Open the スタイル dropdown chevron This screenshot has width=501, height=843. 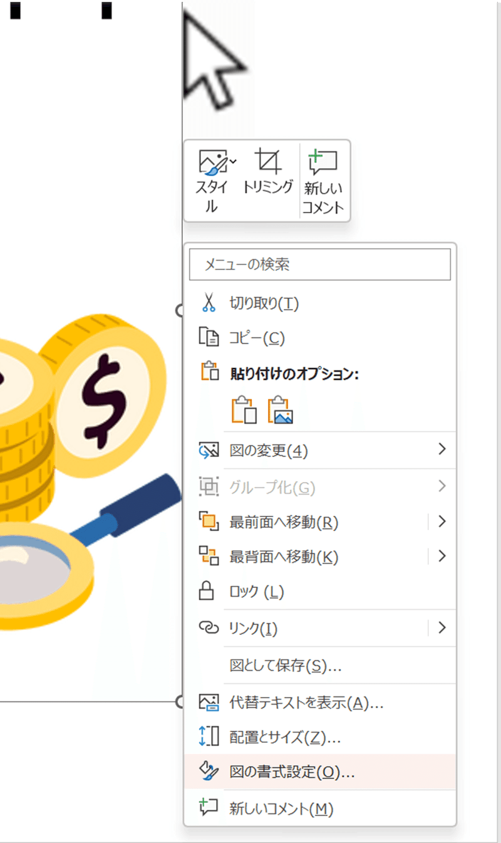click(x=233, y=162)
